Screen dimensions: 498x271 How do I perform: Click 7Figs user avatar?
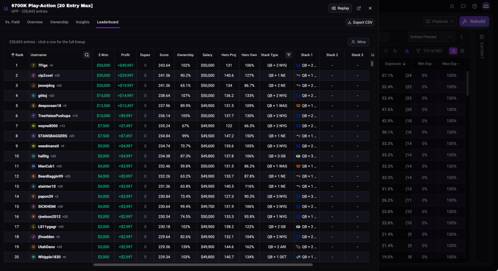(33, 65)
